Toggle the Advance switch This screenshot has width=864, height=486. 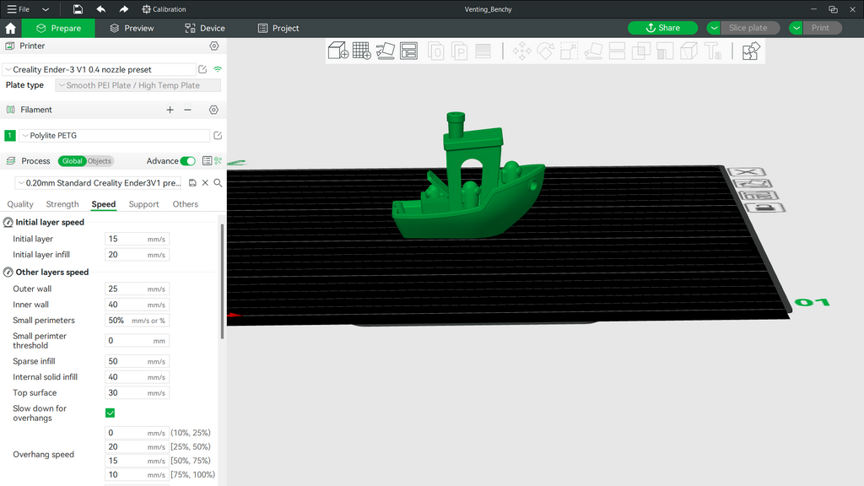pos(187,161)
